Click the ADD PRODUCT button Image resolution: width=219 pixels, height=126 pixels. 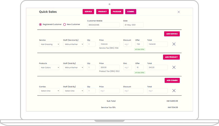[171, 57]
